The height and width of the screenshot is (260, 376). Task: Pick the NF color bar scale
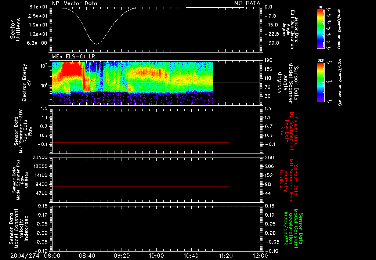321,29
